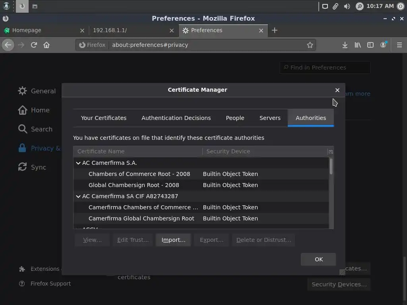The height and width of the screenshot is (305, 407).
Task: Open a new tab with plus
Action: (x=274, y=30)
